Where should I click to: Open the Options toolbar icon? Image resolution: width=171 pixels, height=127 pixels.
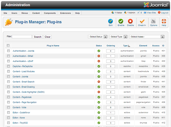pyautogui.click(x=153, y=21)
